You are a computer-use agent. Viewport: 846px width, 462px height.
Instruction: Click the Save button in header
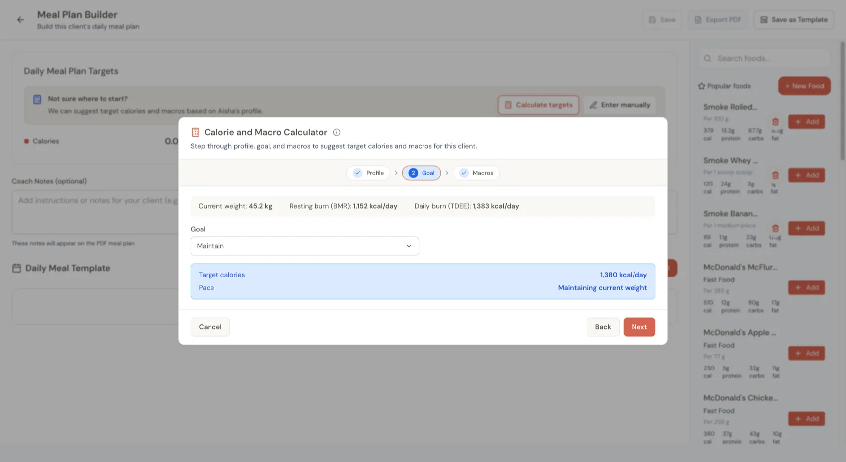[662, 20]
